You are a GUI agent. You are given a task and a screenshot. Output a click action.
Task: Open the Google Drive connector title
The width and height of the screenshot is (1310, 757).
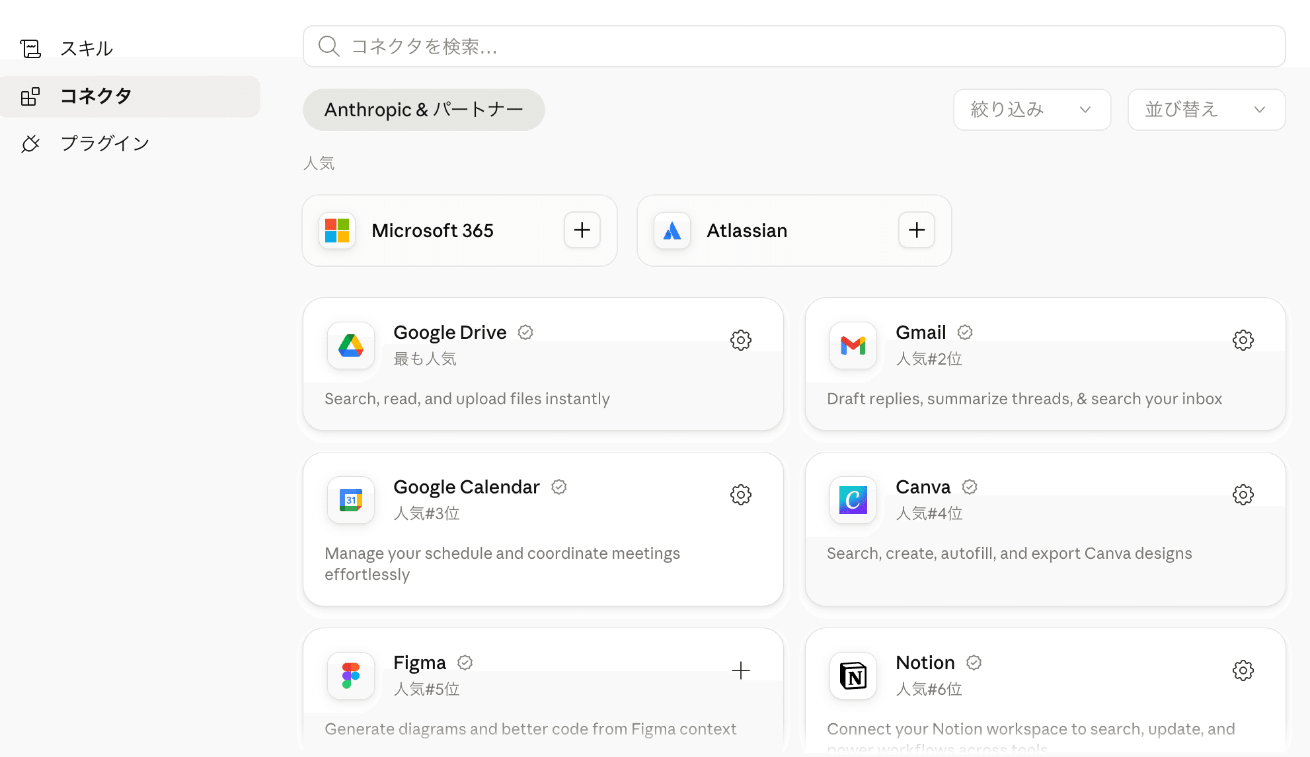(450, 332)
